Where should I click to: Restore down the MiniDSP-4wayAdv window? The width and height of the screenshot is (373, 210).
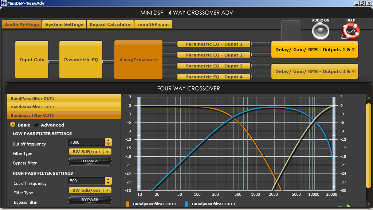[x=362, y=3]
